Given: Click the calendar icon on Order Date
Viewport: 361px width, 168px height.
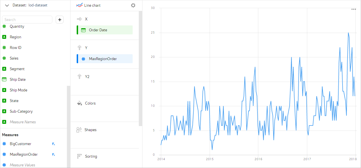Looking at the screenshot, I should (x=83, y=30).
